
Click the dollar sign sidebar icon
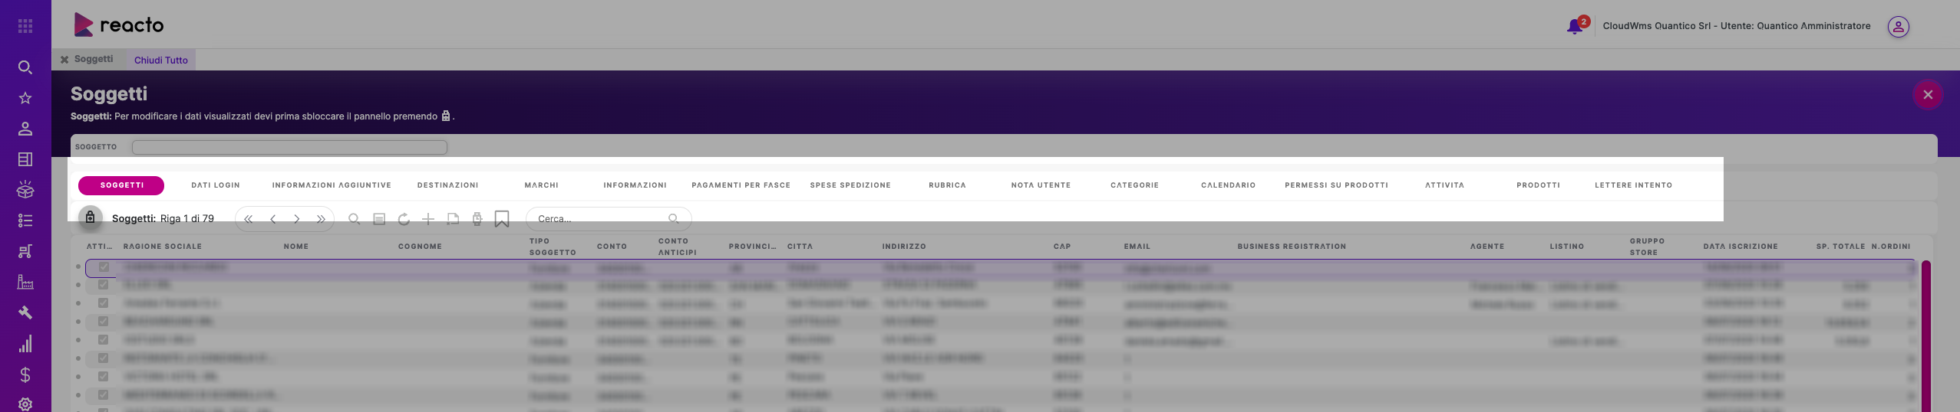click(25, 374)
